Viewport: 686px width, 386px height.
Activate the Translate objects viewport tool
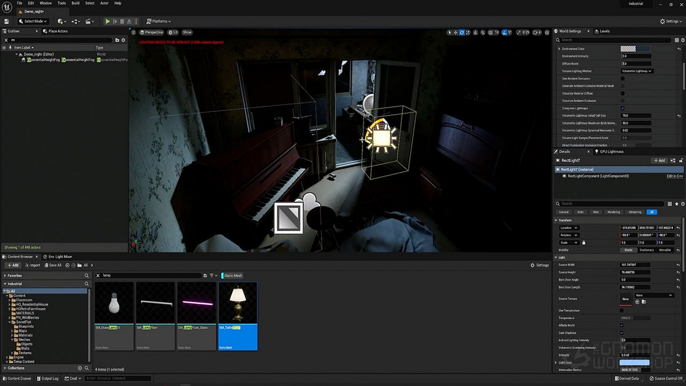pos(456,32)
